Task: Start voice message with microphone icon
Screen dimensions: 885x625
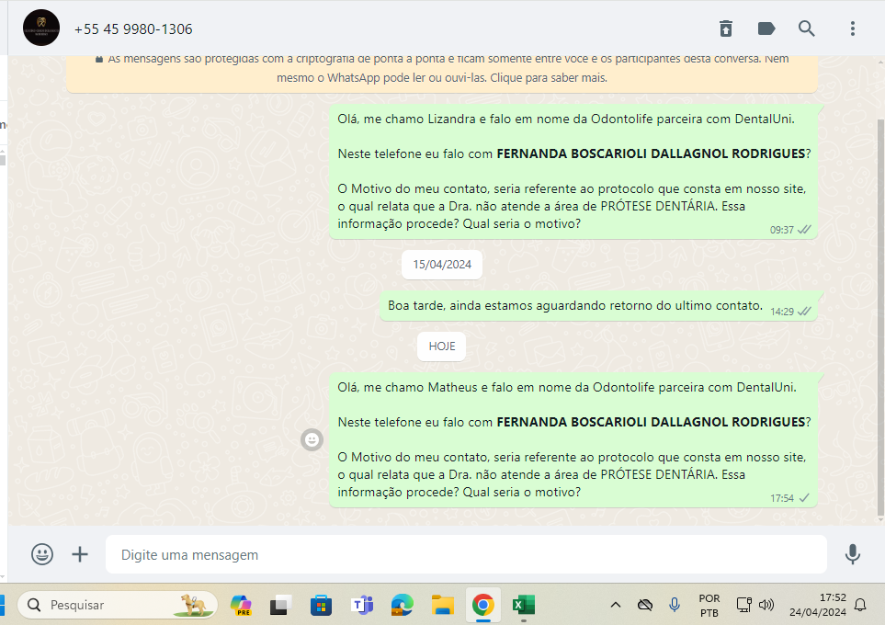Action: pos(853,554)
